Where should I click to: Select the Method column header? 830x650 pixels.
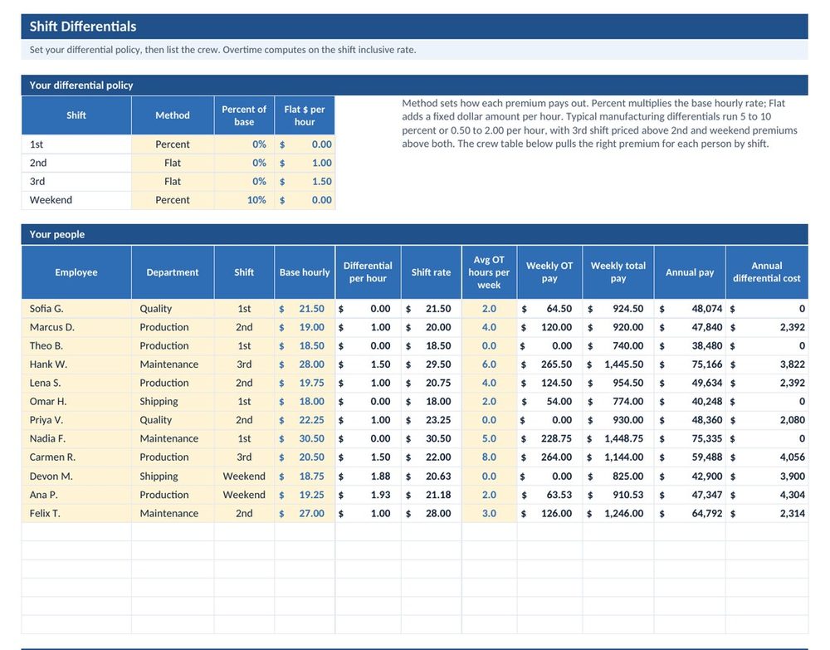click(173, 115)
